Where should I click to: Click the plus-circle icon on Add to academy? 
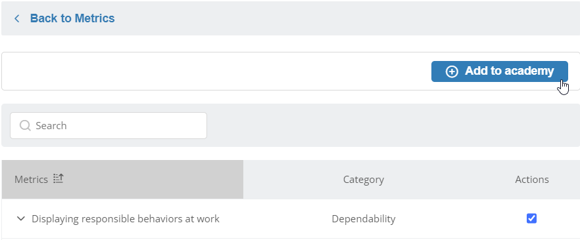pos(452,71)
